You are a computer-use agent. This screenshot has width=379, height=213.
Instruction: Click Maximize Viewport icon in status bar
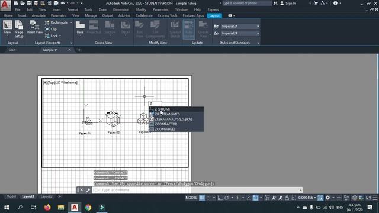pyautogui.click(x=320, y=198)
